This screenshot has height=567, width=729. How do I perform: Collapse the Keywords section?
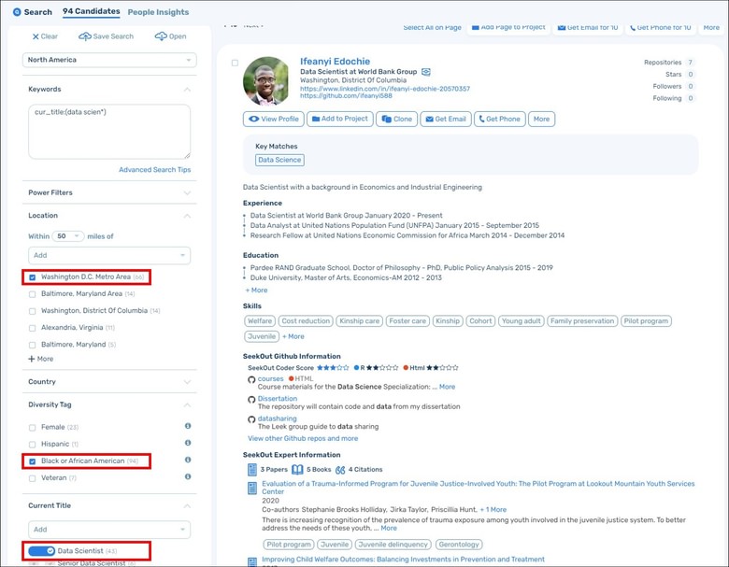point(187,90)
